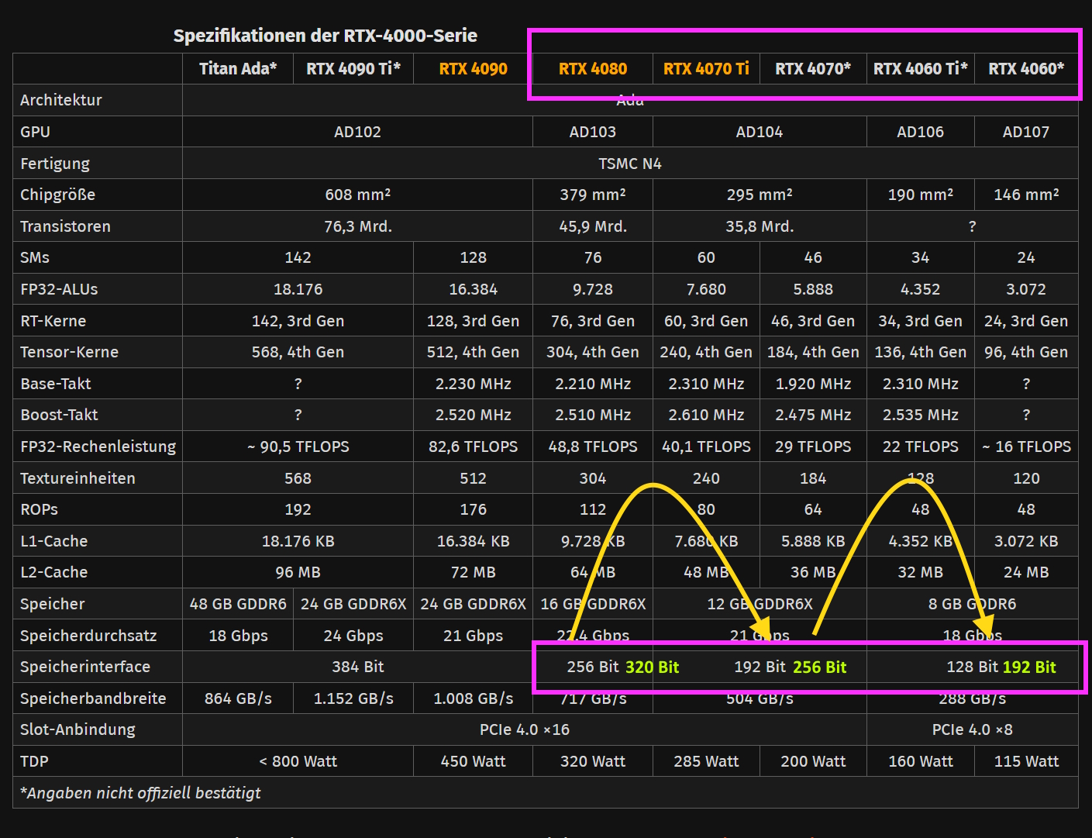The height and width of the screenshot is (838, 1092).
Task: Click the 1.008 GB/s bandwidth cell
Action: point(473,698)
